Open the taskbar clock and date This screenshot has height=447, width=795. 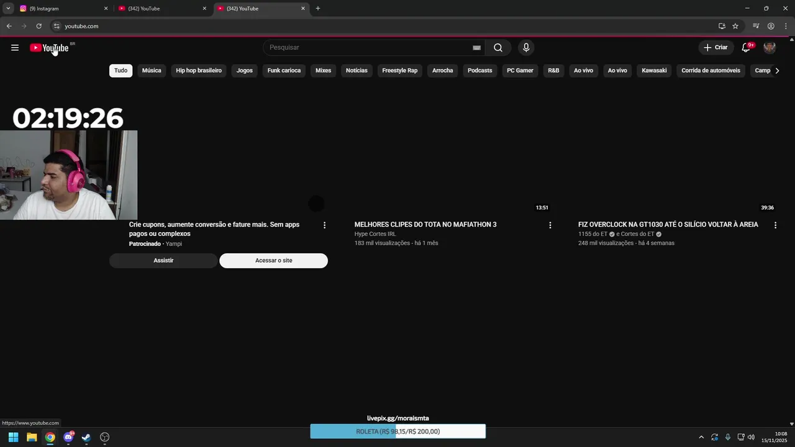(x=775, y=437)
